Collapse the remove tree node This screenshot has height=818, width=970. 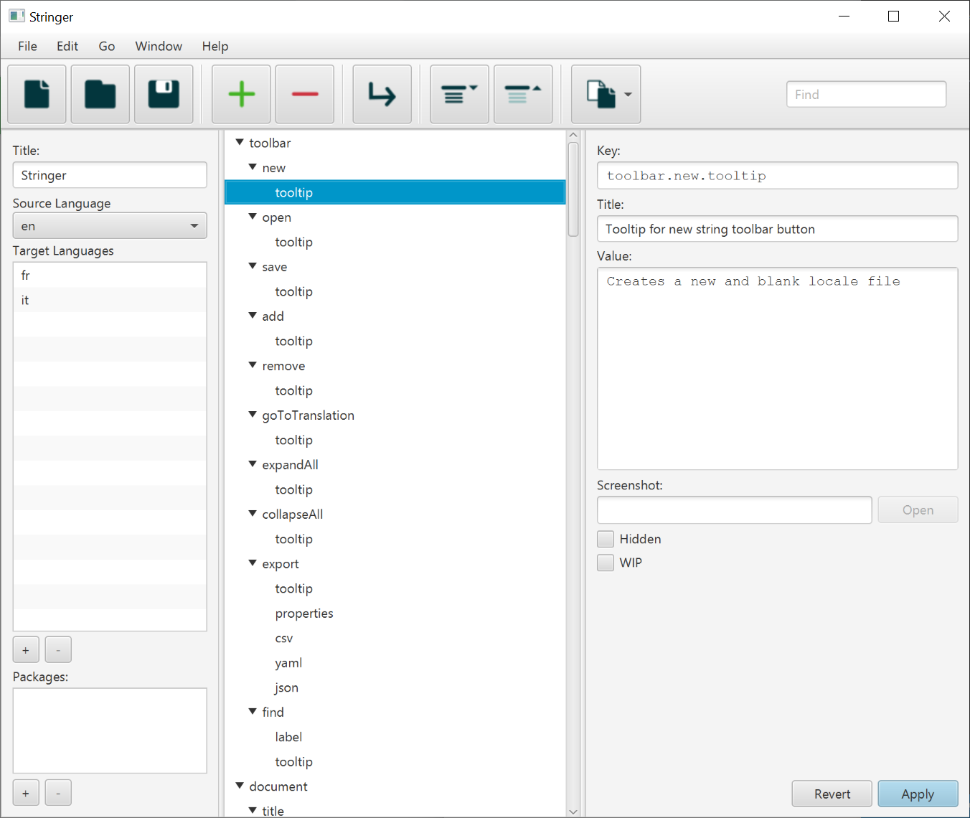[x=253, y=365]
